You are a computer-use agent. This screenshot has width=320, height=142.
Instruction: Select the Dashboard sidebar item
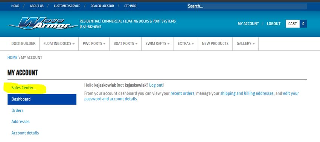click(x=42, y=99)
